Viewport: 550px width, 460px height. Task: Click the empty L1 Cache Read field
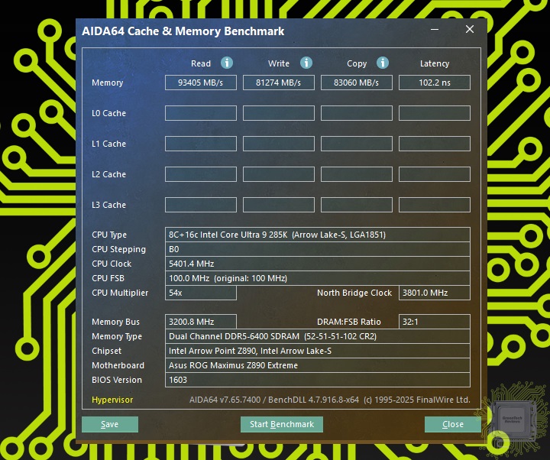201,144
